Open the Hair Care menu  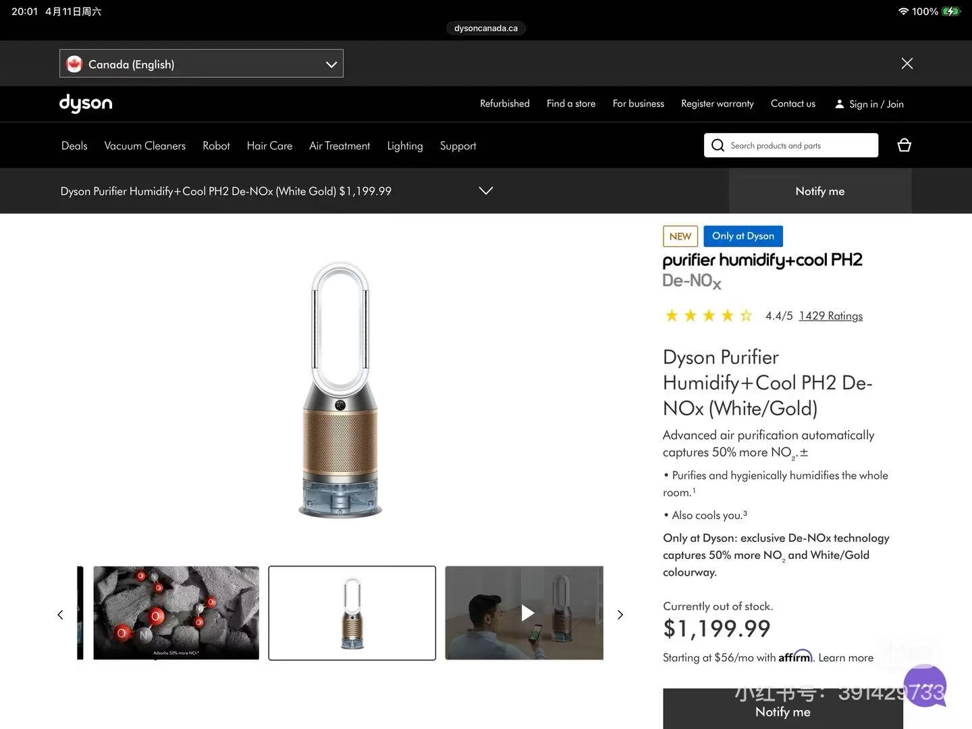pos(269,146)
